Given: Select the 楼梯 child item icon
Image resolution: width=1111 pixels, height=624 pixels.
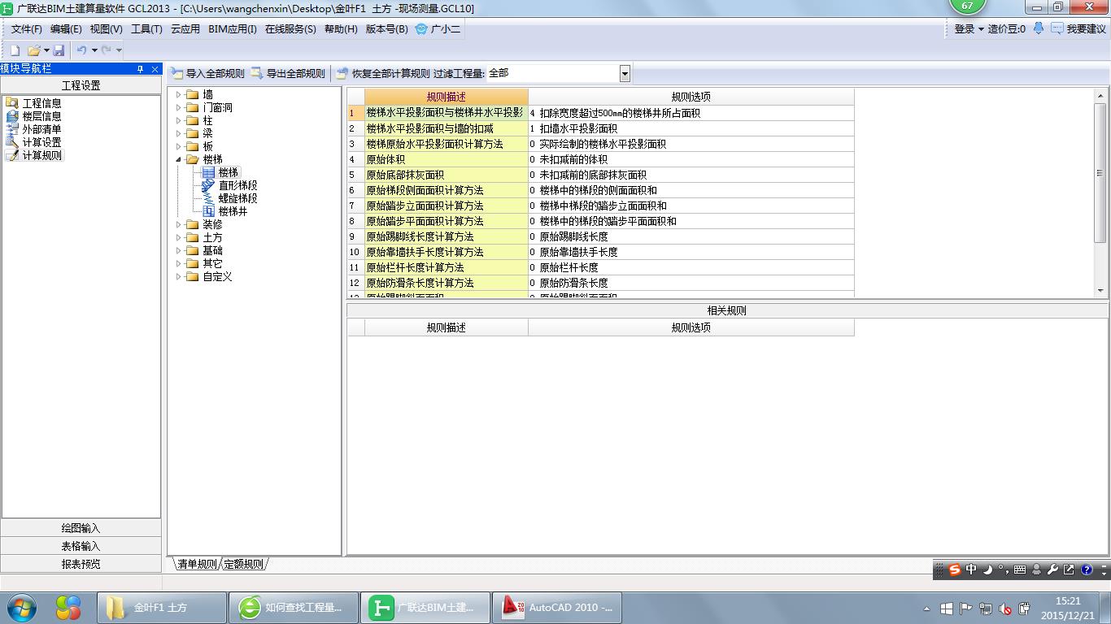Looking at the screenshot, I should (208, 172).
